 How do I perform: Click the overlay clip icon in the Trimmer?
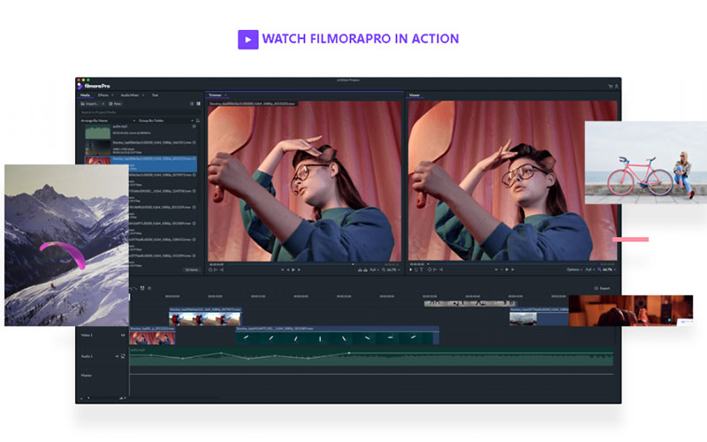[x=364, y=270]
